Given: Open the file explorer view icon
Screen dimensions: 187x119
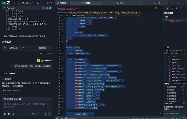Looking at the screenshot, I should [x=167, y=8].
